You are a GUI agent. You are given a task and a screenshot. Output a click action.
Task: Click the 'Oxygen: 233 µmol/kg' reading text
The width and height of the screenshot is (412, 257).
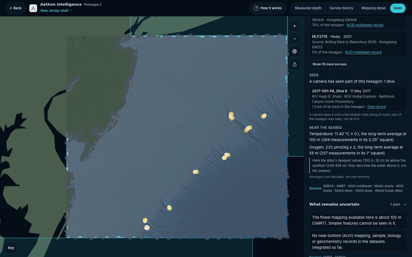pyautogui.click(x=356, y=150)
